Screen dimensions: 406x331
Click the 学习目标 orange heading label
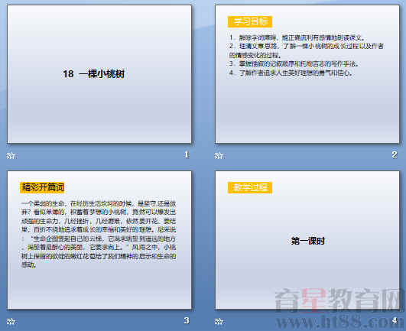pos(250,21)
